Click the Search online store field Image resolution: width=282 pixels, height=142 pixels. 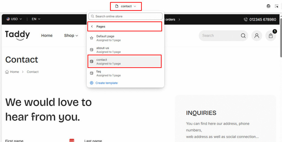coord(125,16)
